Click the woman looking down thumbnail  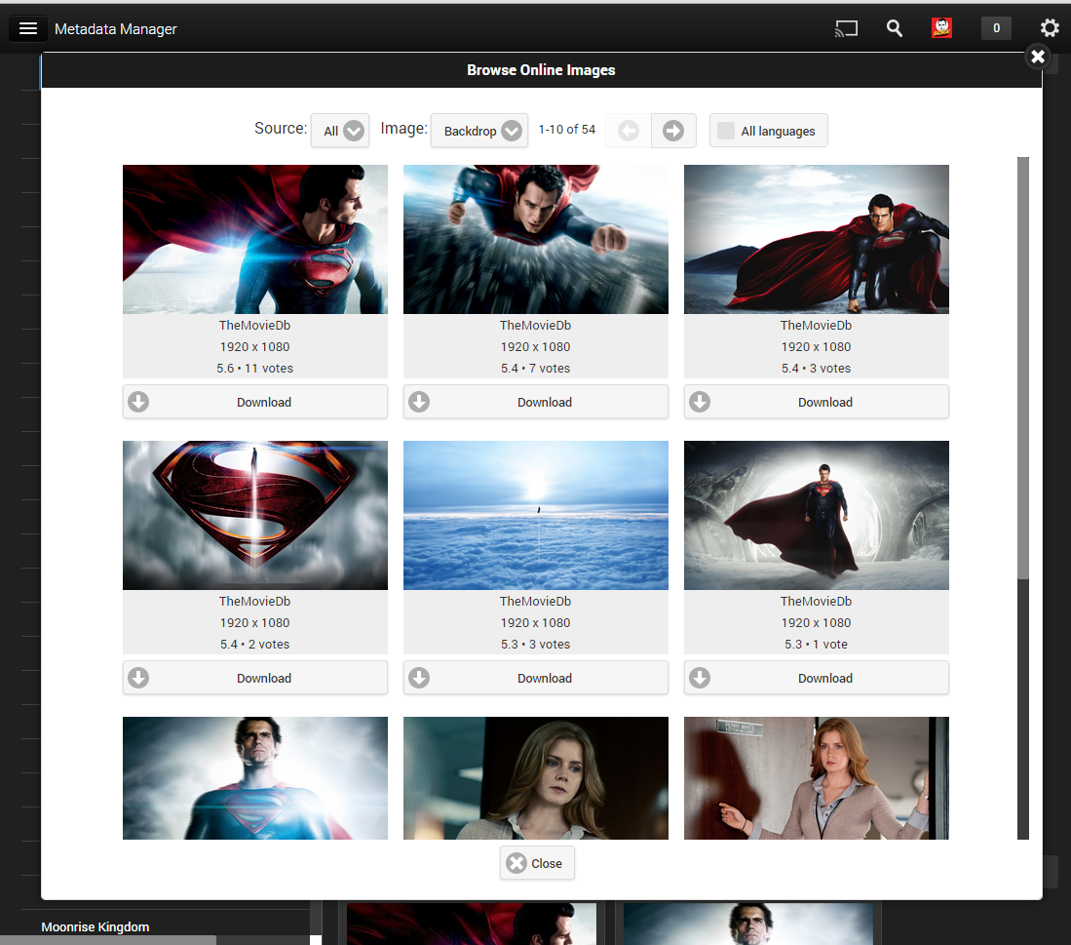click(536, 777)
